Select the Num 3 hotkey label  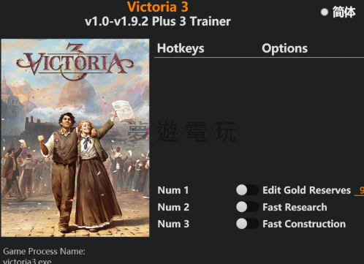173,224
